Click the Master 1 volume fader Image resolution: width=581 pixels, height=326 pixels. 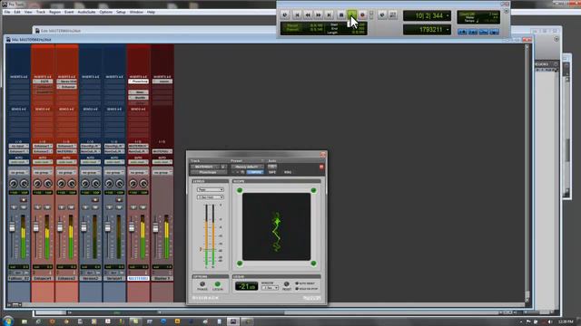(155, 227)
